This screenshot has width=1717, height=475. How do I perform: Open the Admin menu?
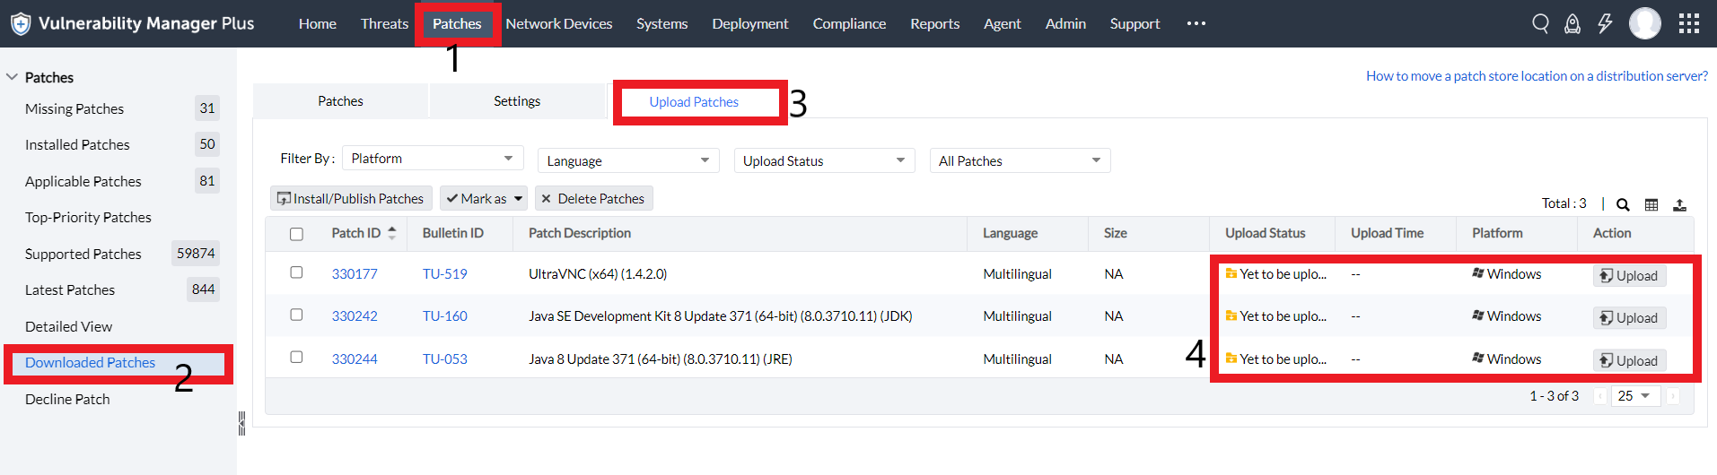[x=1065, y=23]
